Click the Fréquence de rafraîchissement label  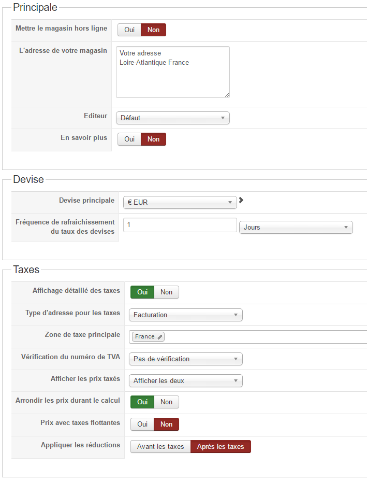tap(65, 227)
